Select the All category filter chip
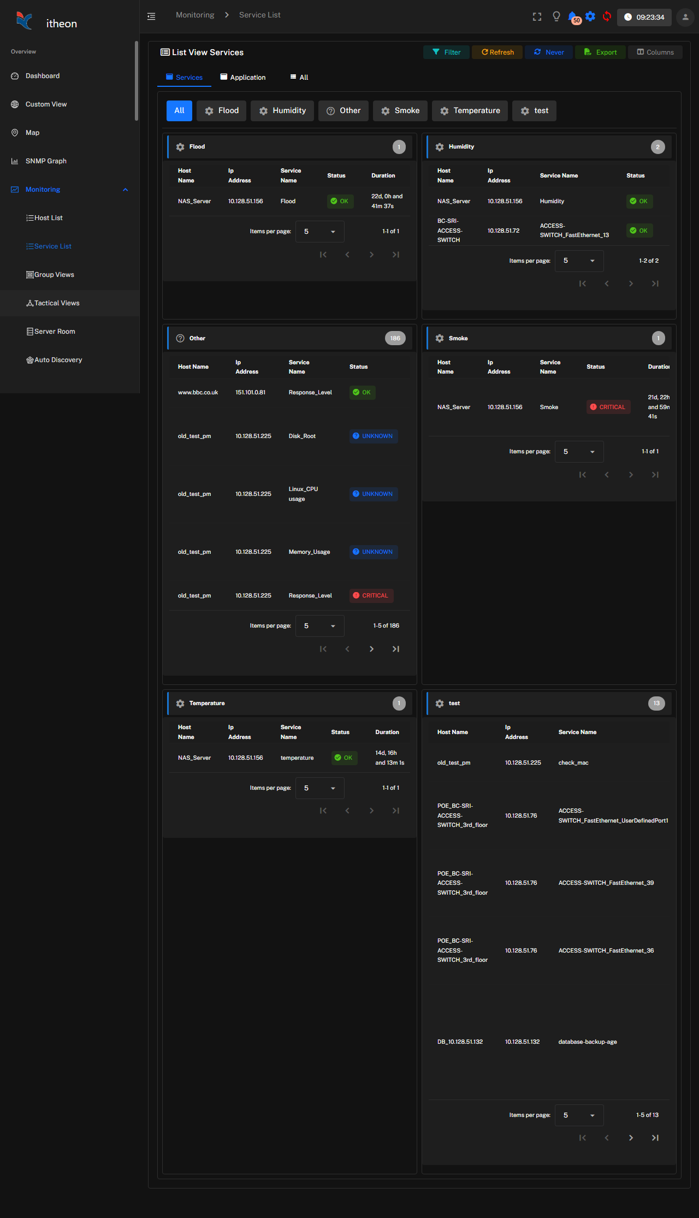The width and height of the screenshot is (699, 1218). coord(179,111)
